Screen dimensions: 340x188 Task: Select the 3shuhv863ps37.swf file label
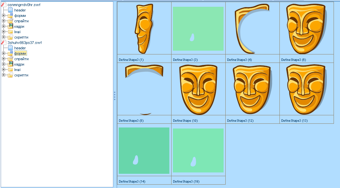pyautogui.click(x=24, y=43)
